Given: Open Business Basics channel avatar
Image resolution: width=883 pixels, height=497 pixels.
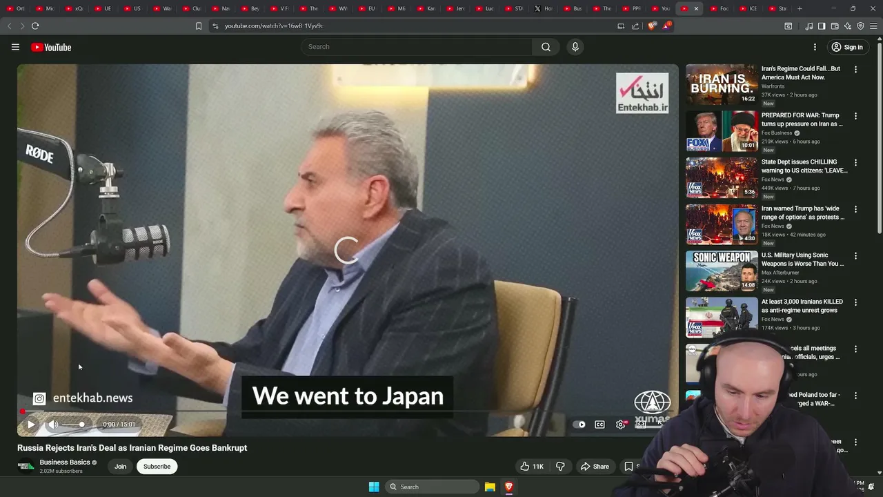Looking at the screenshot, I should click(x=26, y=467).
